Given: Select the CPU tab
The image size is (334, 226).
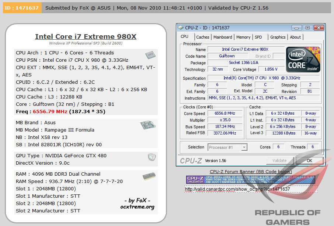Looking at the screenshot, I should (x=184, y=36).
